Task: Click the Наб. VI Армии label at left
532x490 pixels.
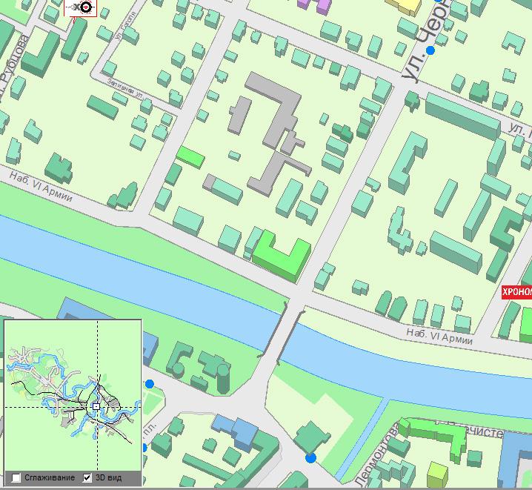Action: click(x=41, y=184)
